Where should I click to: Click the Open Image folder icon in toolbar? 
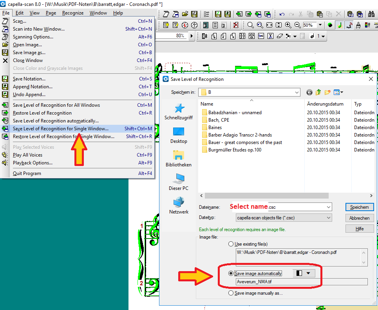185,14
